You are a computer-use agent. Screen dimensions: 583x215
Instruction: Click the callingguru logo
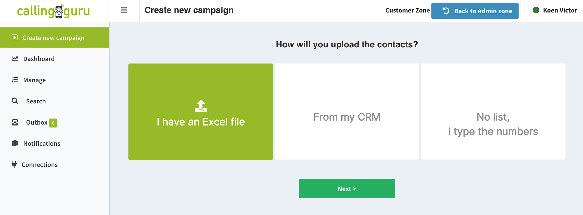click(x=53, y=11)
